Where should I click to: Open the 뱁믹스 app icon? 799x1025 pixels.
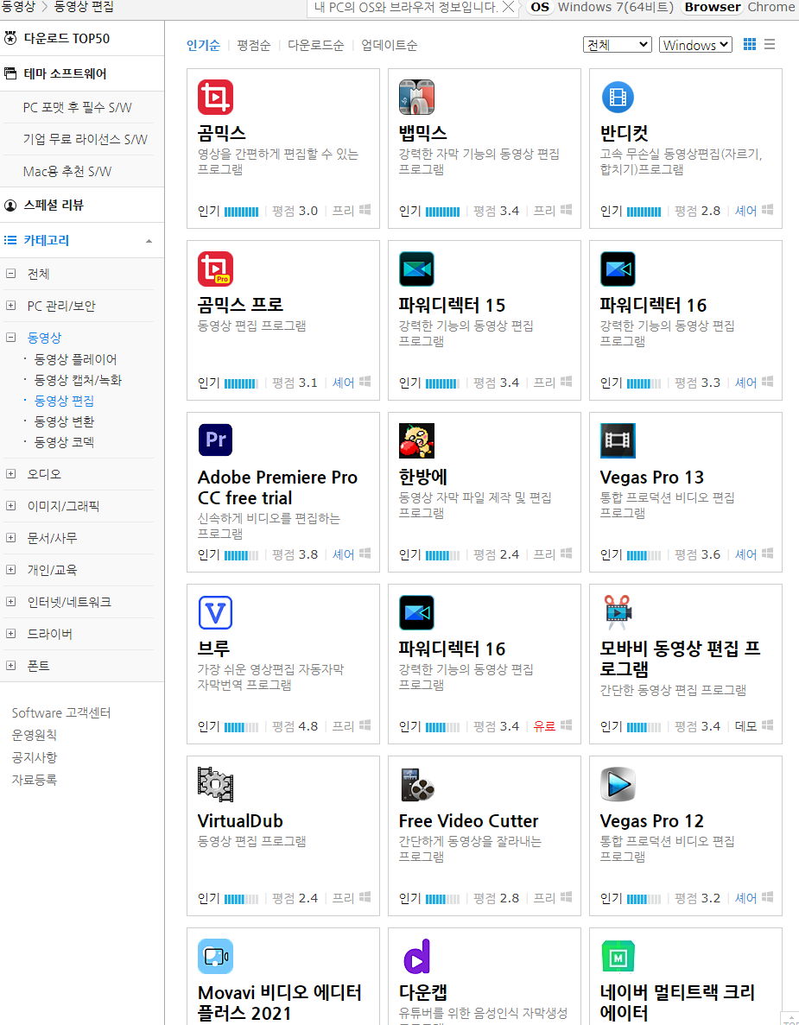tap(416, 97)
